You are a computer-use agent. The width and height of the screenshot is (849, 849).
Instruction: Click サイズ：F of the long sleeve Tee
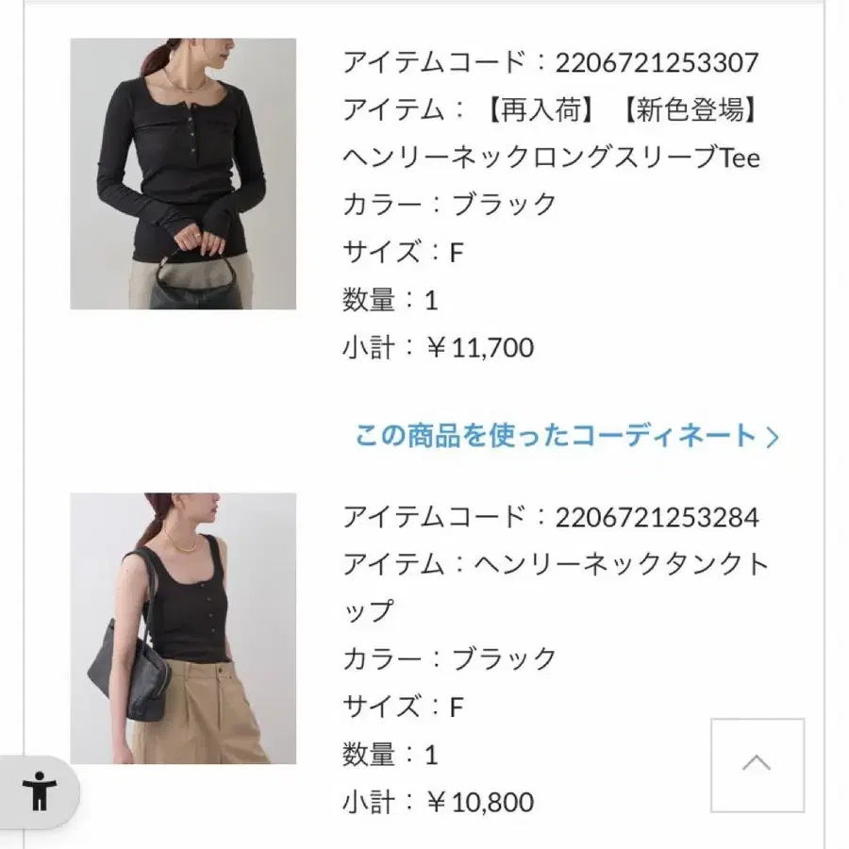click(404, 252)
